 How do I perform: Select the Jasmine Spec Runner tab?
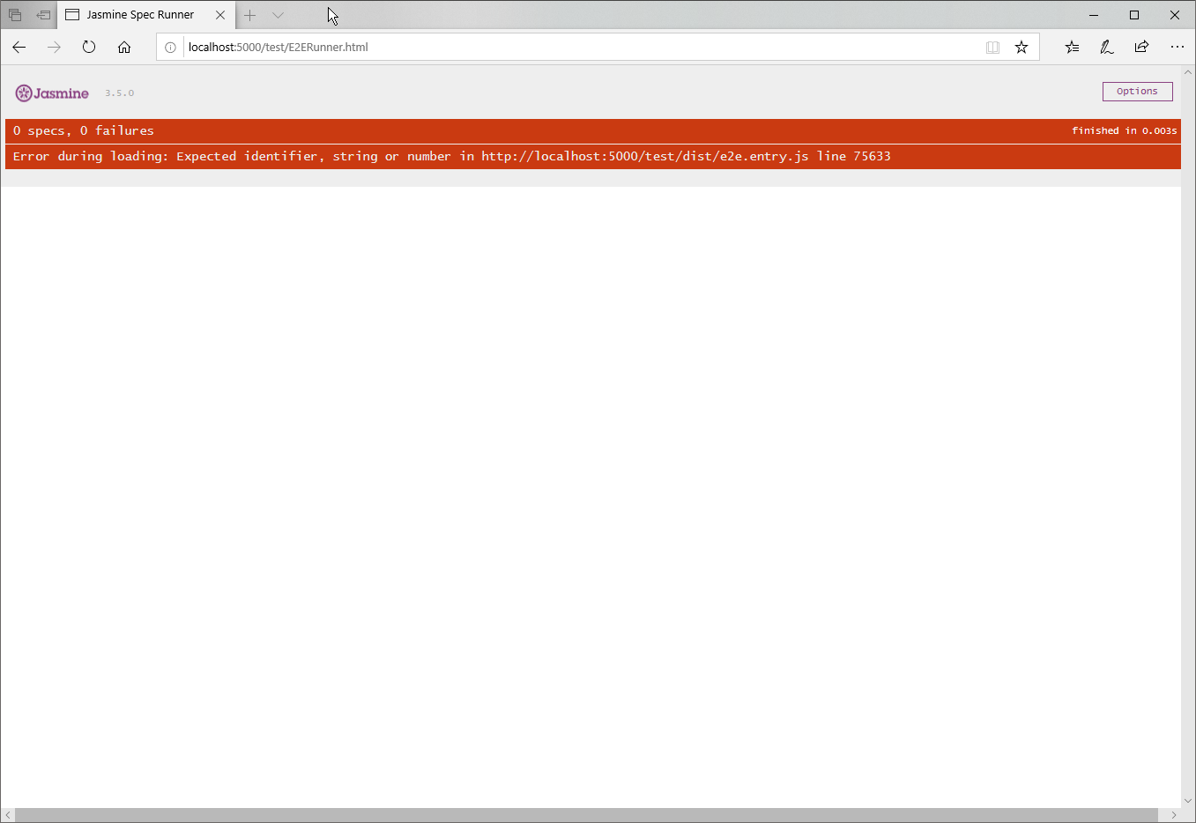[146, 15]
